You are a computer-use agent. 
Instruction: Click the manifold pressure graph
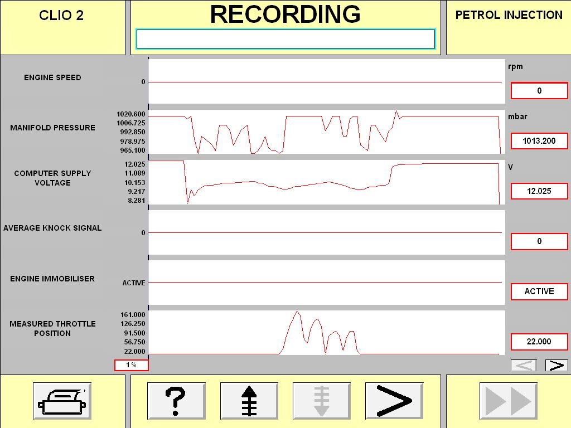click(x=326, y=132)
